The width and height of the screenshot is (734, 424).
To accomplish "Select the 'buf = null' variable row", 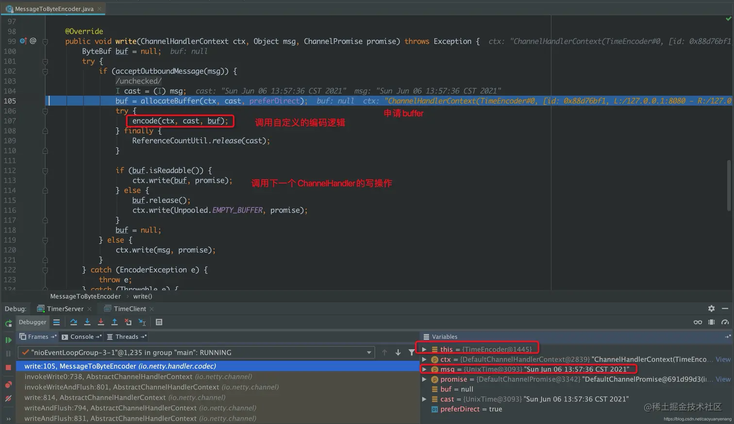I will click(x=576, y=389).
